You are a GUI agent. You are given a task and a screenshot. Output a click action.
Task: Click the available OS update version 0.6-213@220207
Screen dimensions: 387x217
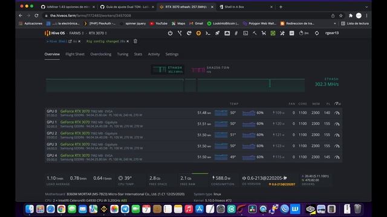click(x=282, y=184)
